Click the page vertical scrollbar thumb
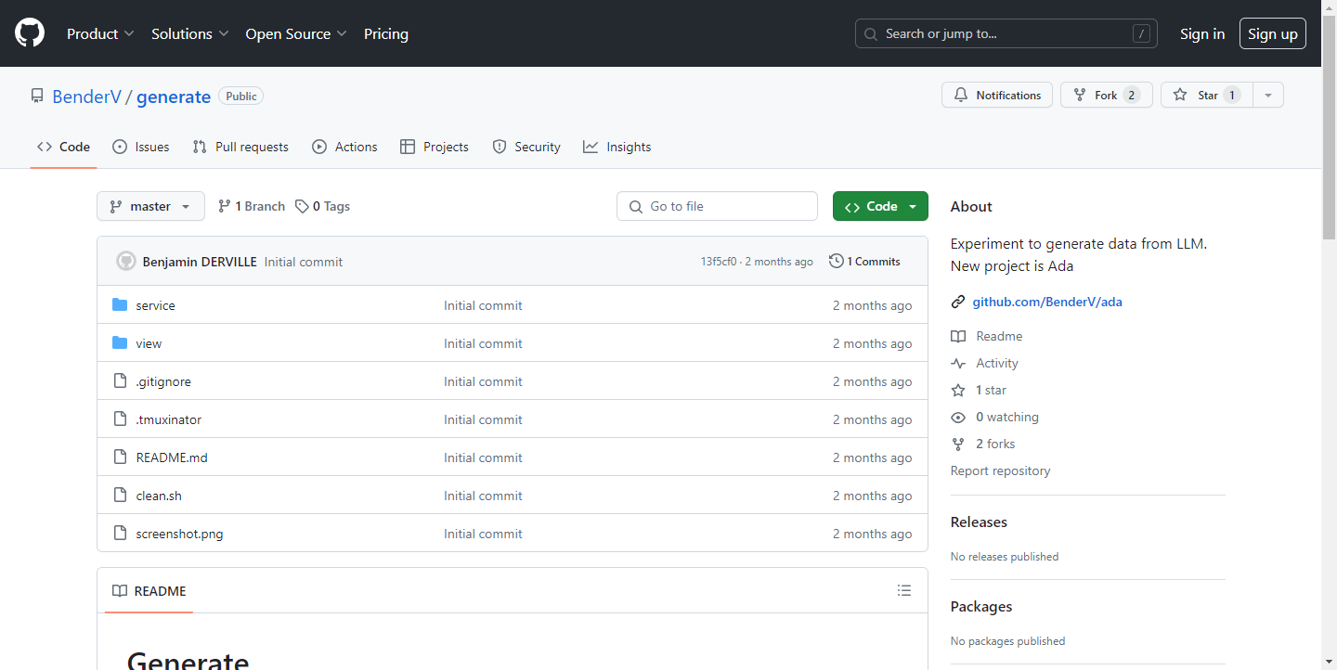Image resolution: width=1337 pixels, height=670 pixels. (1329, 129)
